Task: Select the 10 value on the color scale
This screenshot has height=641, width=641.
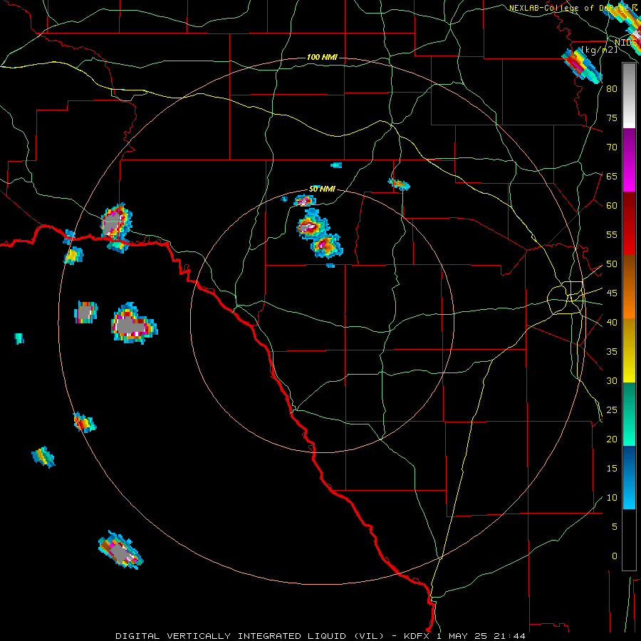Action: coord(612,498)
